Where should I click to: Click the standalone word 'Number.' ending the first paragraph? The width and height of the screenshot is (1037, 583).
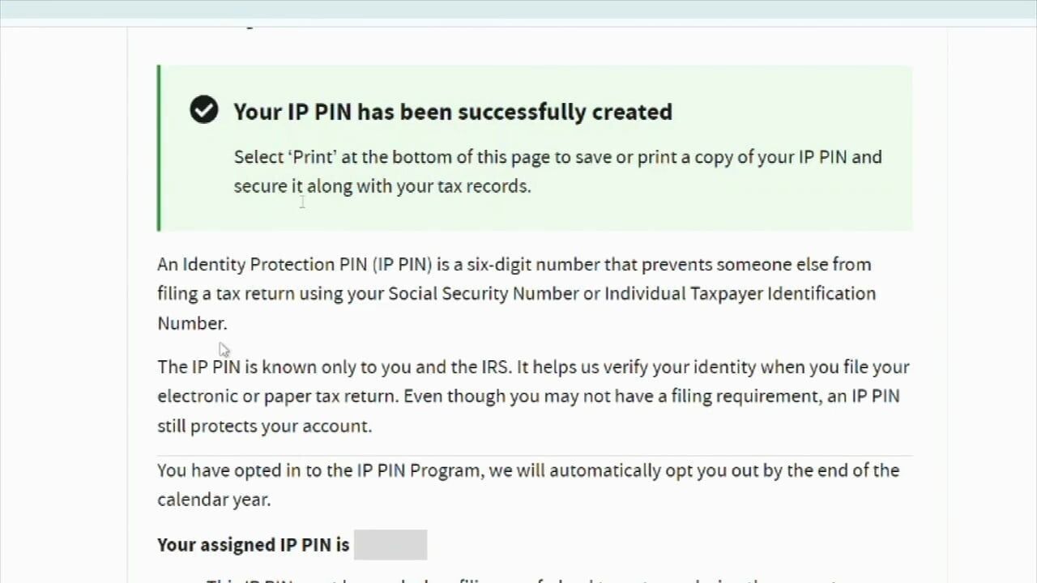coord(192,323)
